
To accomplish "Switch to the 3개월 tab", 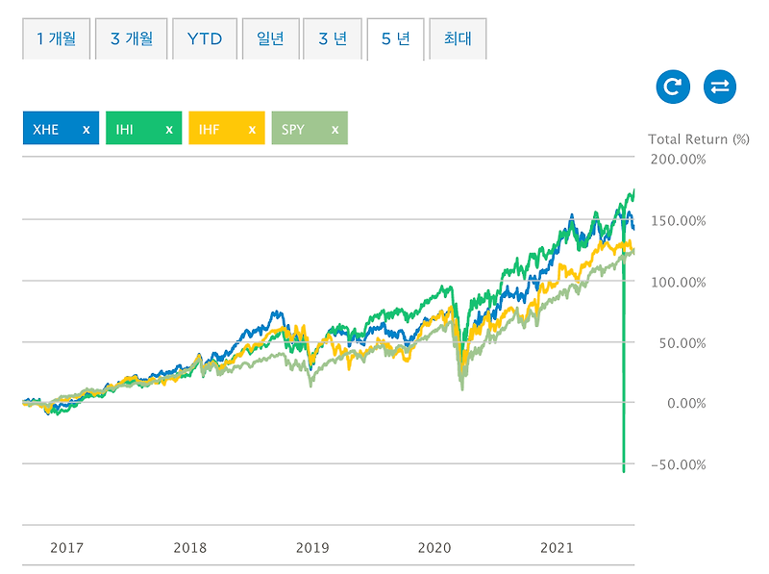I will [x=130, y=39].
